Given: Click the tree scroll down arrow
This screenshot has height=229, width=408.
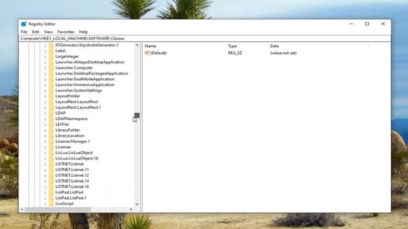Looking at the screenshot, I should [x=137, y=204].
